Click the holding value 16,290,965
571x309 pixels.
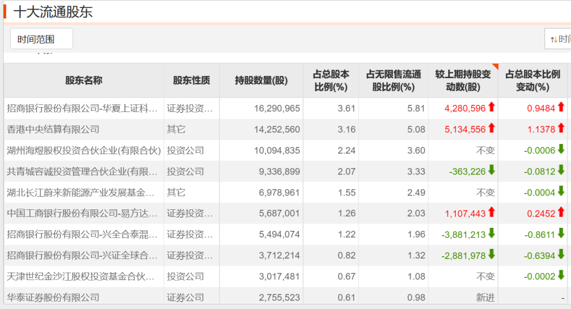tap(277, 108)
